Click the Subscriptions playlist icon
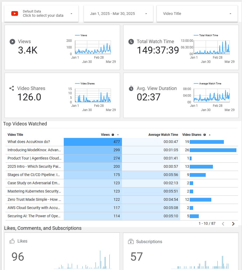 (131, 242)
